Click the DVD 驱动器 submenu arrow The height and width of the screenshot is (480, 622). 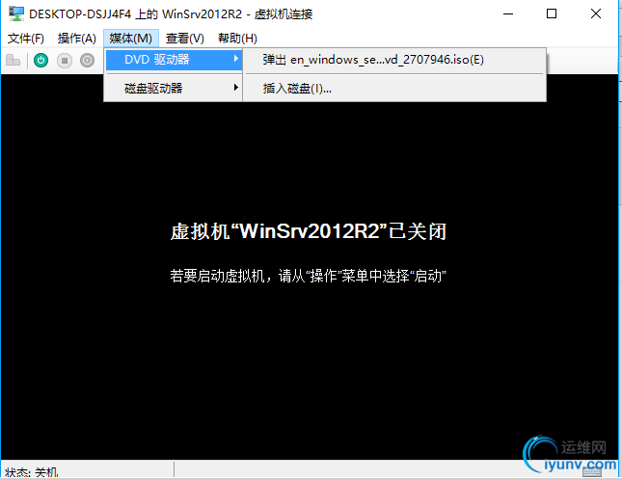[236, 59]
